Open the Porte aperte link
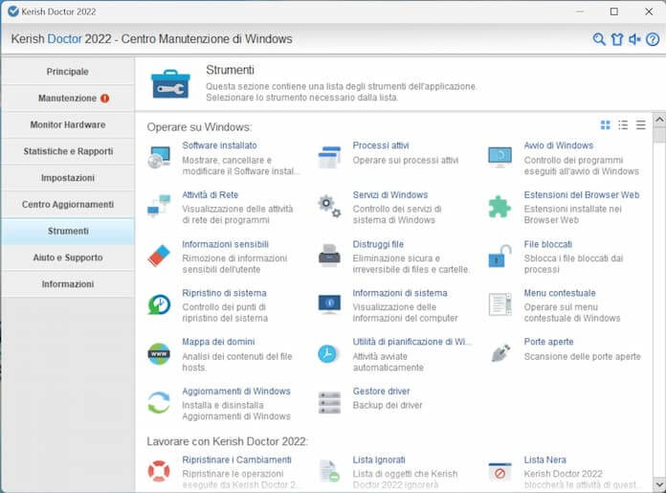666x493 pixels. [x=548, y=342]
